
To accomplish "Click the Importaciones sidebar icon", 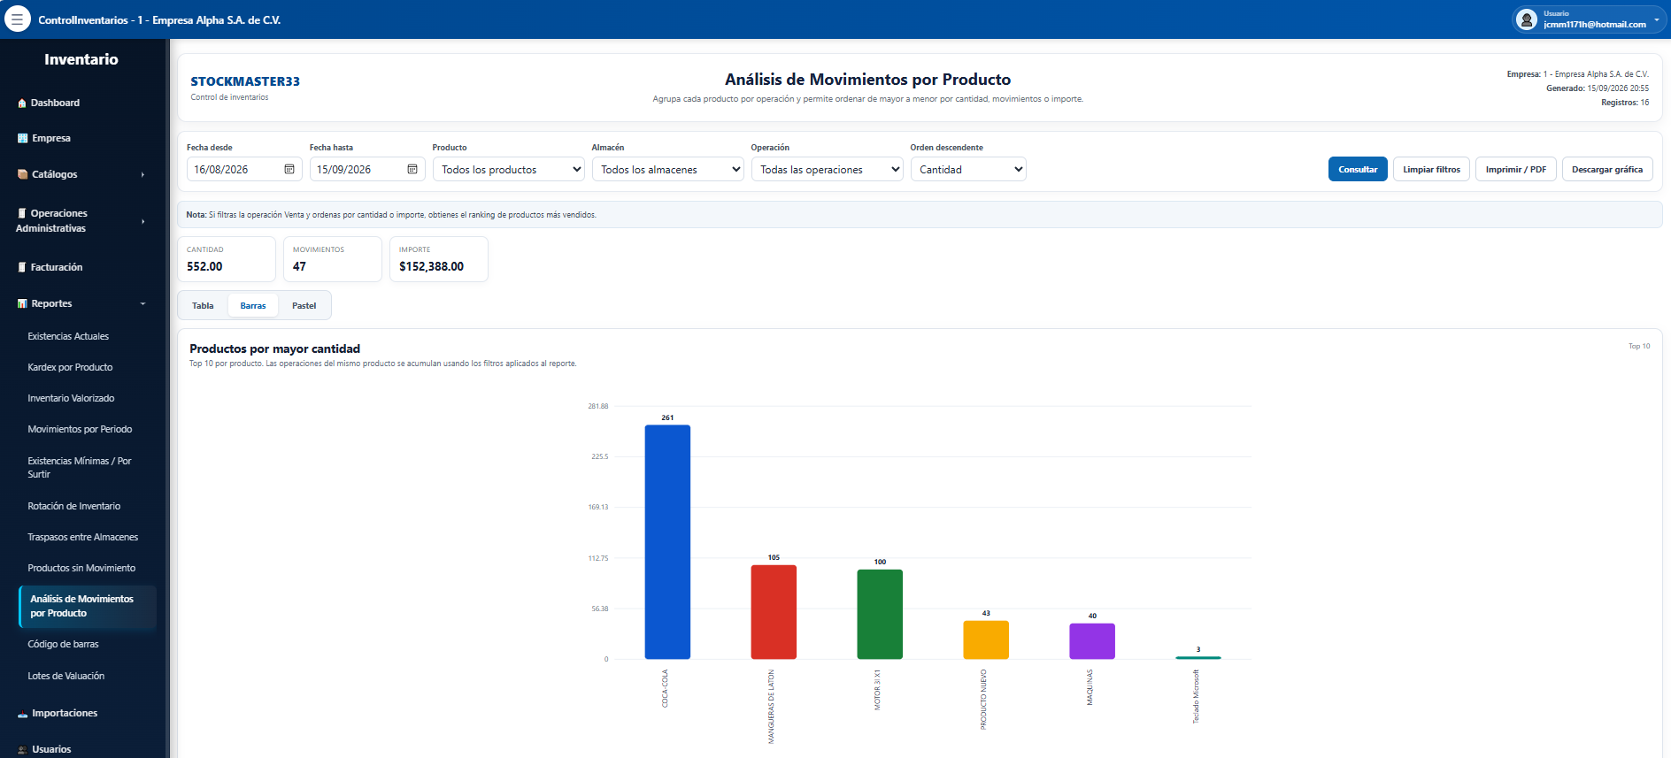I will 22,714.
